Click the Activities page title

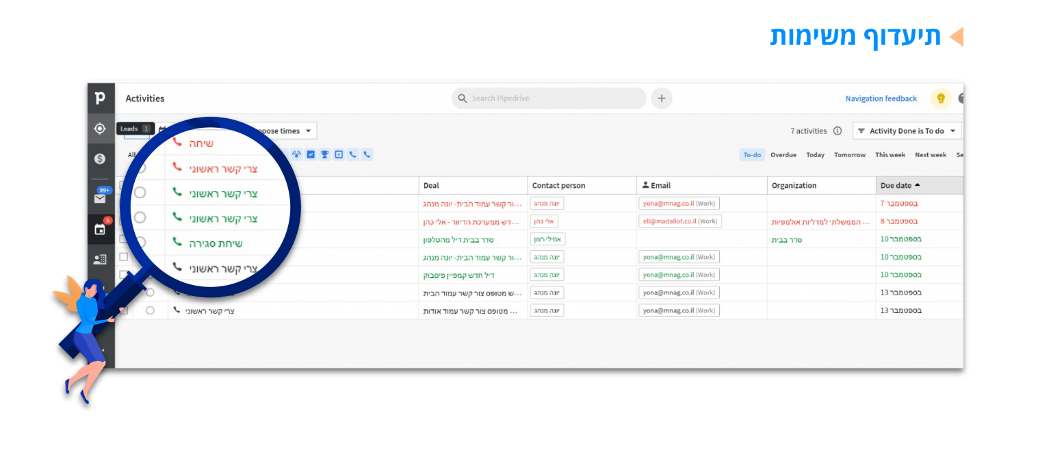coord(145,98)
